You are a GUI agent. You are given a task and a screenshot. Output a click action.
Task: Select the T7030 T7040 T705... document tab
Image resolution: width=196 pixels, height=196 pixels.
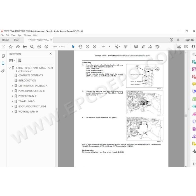tap(38, 40)
